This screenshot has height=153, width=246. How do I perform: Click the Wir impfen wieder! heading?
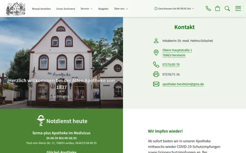165,131
